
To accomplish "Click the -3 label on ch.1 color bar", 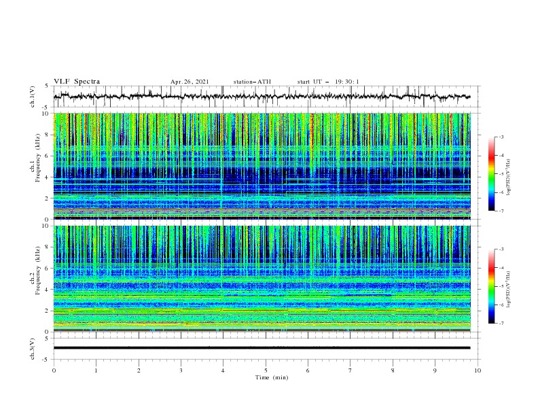I will coord(501,137).
